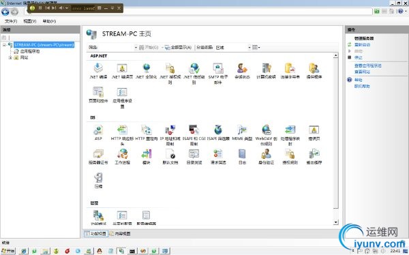Open the Authentication feature icon
The width and height of the screenshot is (409, 255).
point(266,154)
